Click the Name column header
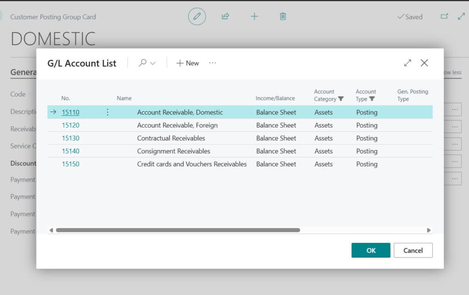 [124, 98]
